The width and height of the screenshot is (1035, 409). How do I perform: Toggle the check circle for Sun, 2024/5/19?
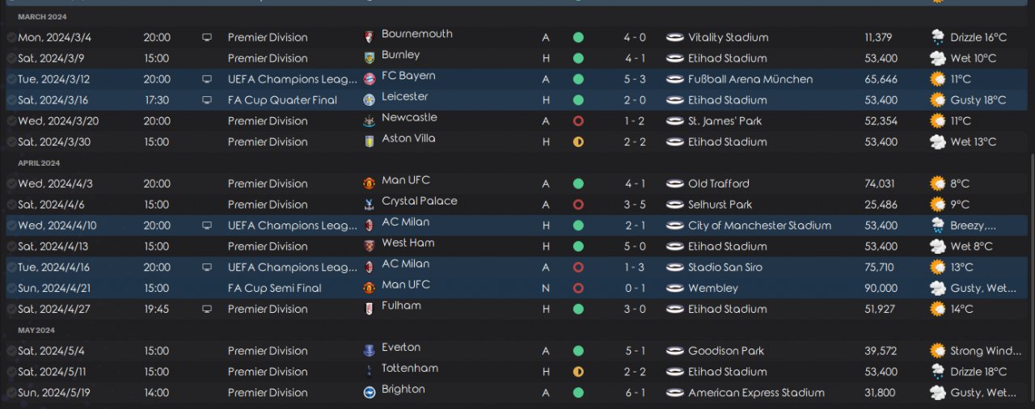[x=11, y=393]
